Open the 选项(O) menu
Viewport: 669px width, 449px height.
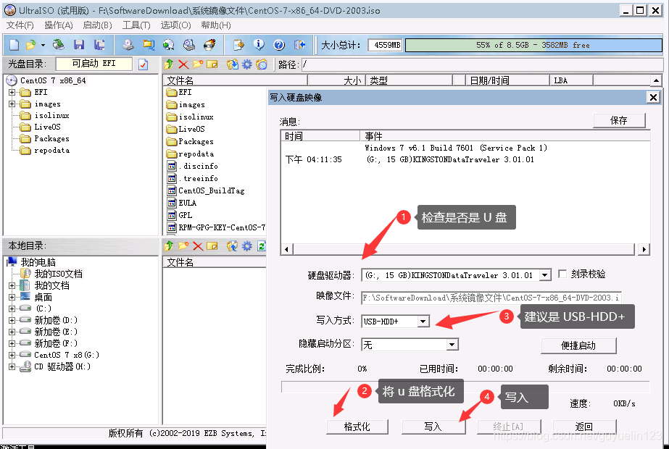pos(175,25)
